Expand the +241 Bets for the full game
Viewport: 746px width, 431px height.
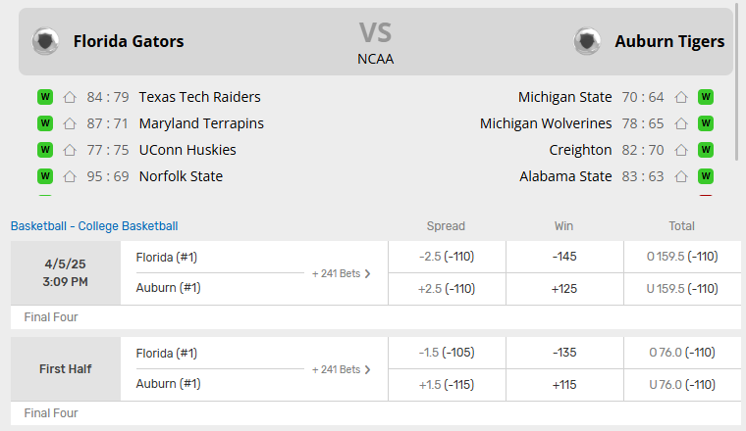pos(342,273)
